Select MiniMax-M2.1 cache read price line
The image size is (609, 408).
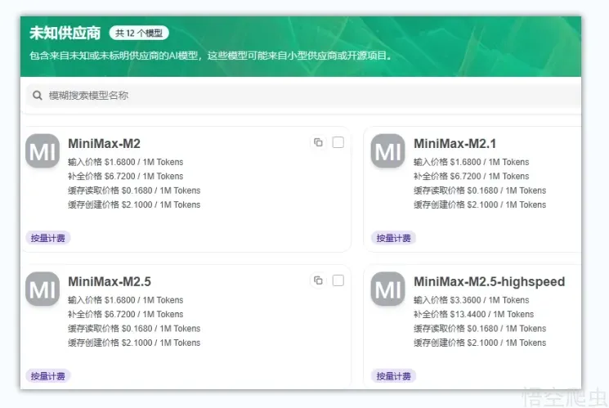pyautogui.click(x=480, y=191)
